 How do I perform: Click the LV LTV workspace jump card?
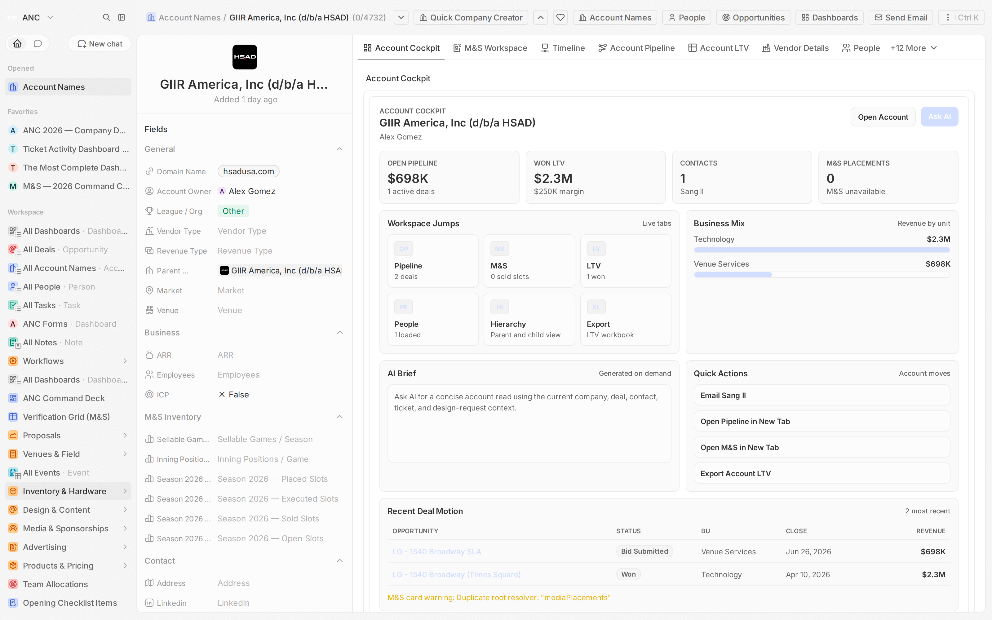coord(626,261)
